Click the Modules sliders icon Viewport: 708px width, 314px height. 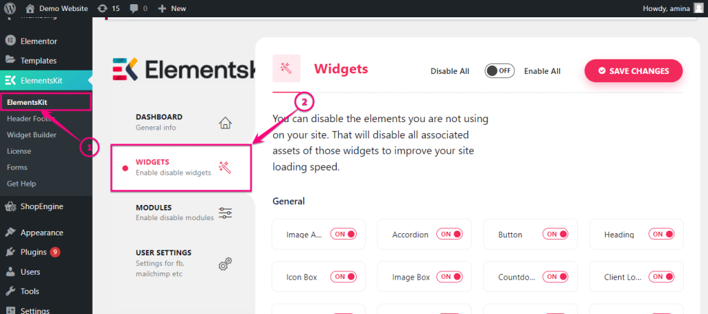pos(225,213)
